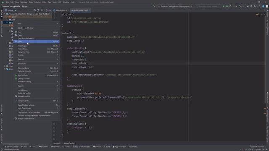
Task: Click the warnings indicator in editor
Action: coord(258,14)
